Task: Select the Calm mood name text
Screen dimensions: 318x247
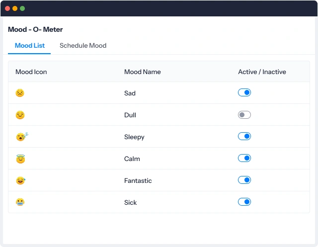Action: click(x=132, y=159)
